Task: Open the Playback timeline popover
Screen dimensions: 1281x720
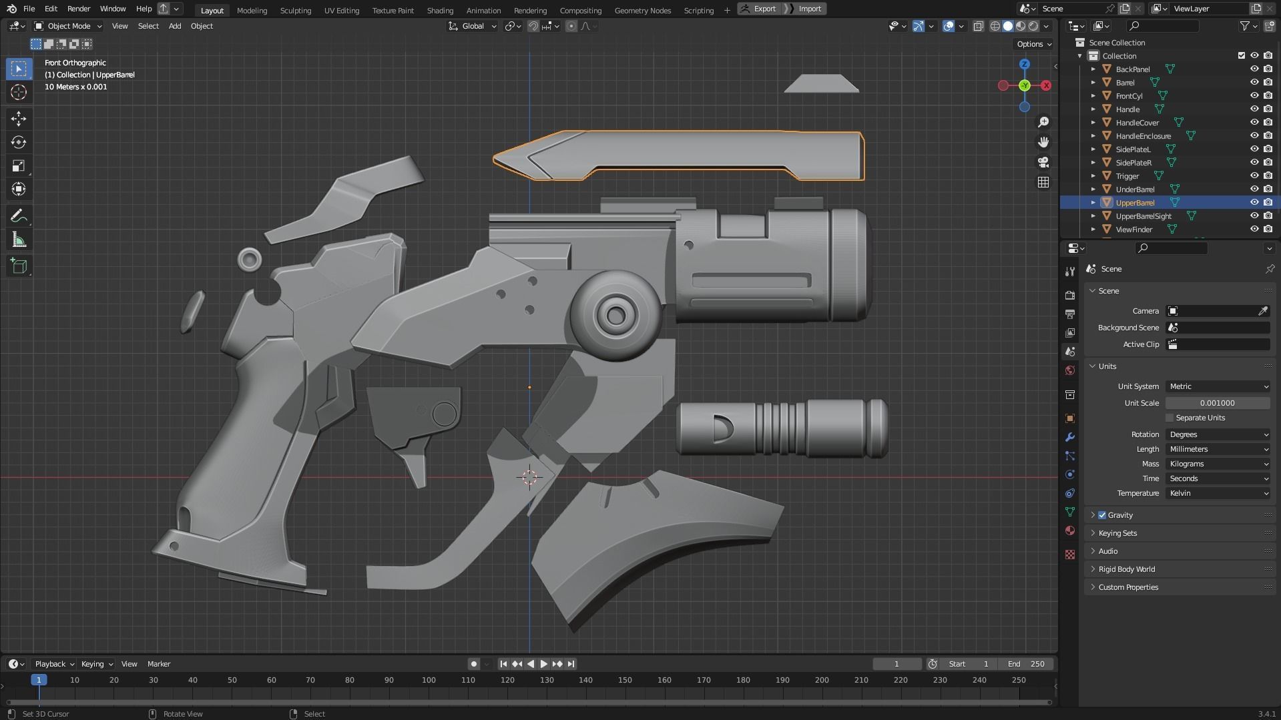Action: tap(54, 664)
